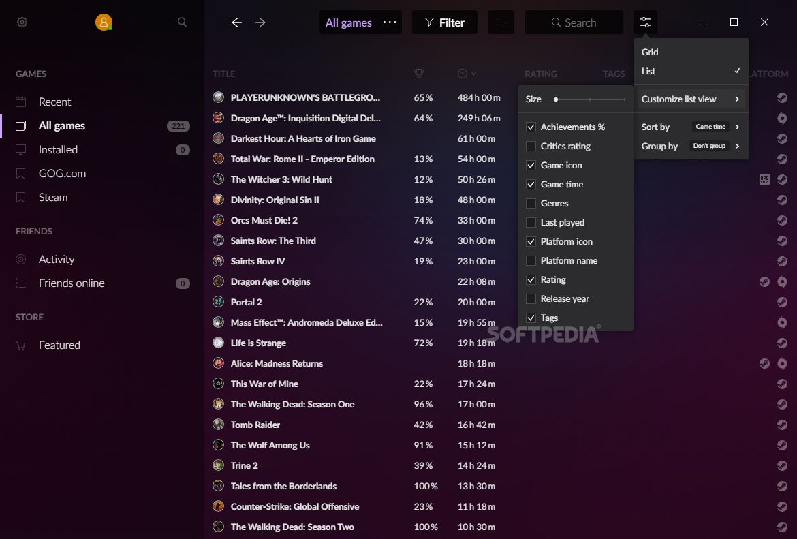797x539 pixels.
Task: Uncheck the Achievements % column checkbox
Action: (531, 127)
